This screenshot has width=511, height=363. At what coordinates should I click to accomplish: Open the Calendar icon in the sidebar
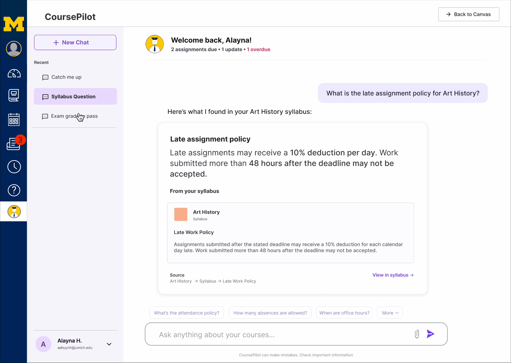pyautogui.click(x=14, y=119)
